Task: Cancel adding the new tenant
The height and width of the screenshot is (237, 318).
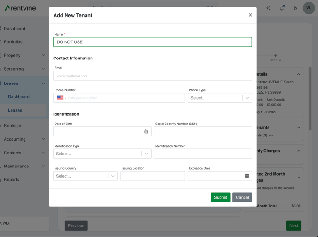Action: click(242, 197)
